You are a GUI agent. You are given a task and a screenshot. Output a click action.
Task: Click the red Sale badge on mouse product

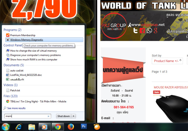coord(157,92)
